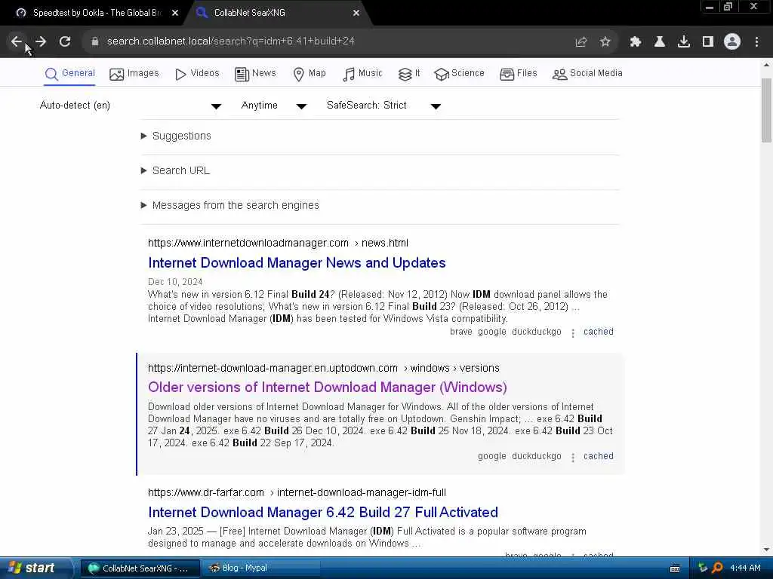Reload the current page
The height and width of the screenshot is (579, 773).
tap(65, 41)
